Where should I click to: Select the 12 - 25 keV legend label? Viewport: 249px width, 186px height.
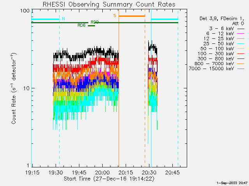coord(219,39)
